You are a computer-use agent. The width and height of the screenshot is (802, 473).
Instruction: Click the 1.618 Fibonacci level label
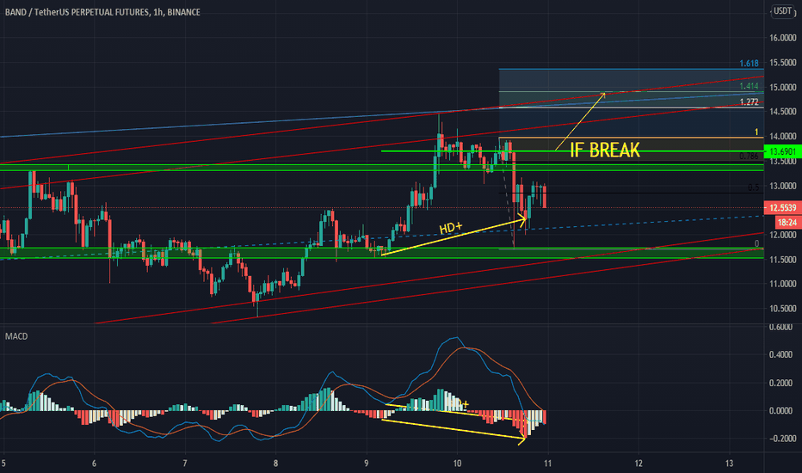pos(749,64)
